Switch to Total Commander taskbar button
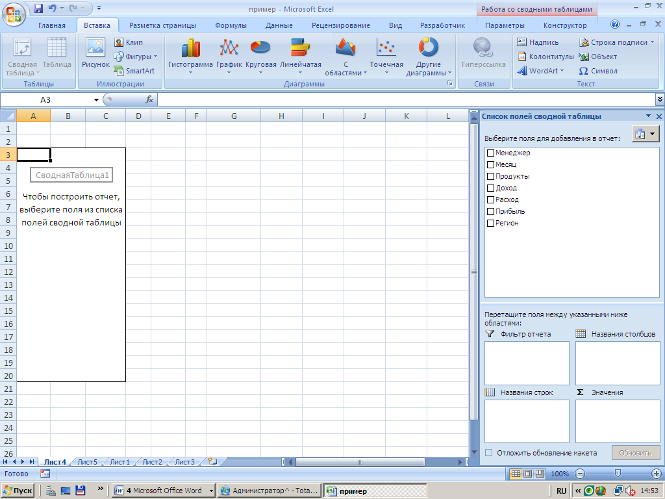 tap(270, 491)
